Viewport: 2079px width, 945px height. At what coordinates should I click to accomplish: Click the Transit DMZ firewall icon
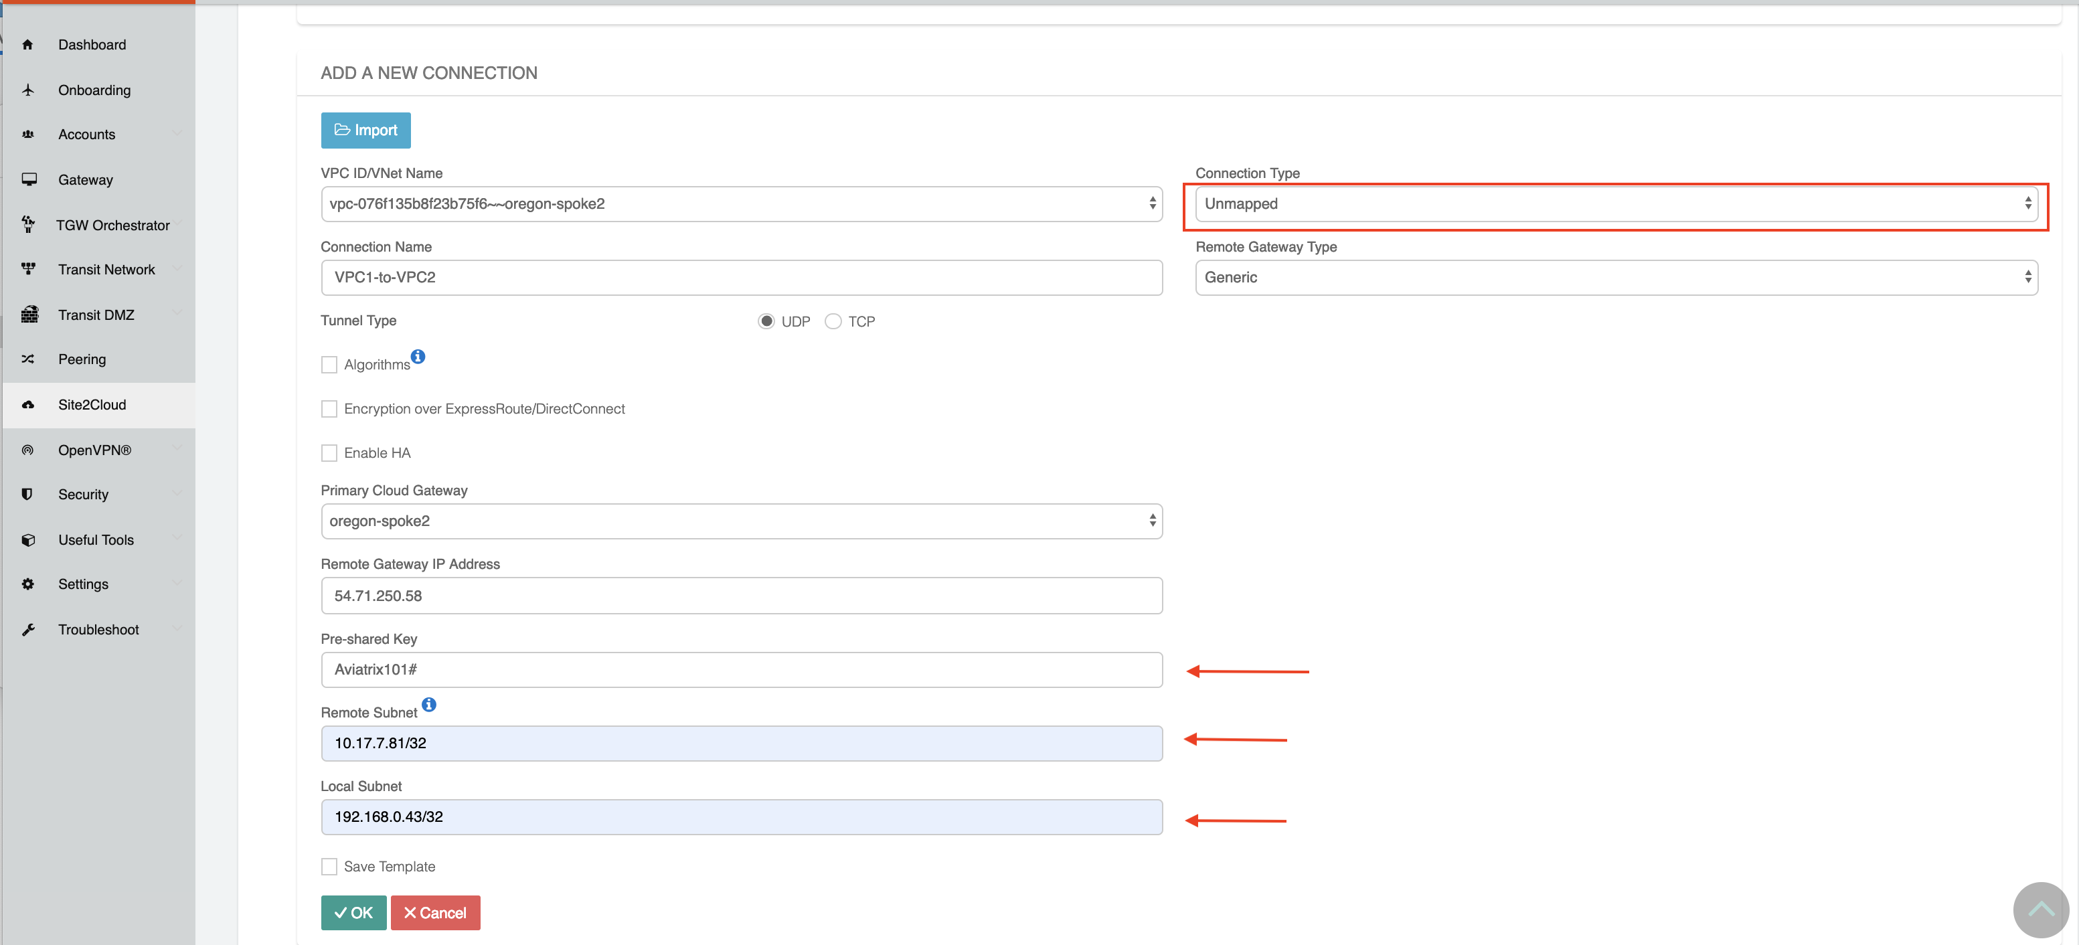tap(29, 315)
